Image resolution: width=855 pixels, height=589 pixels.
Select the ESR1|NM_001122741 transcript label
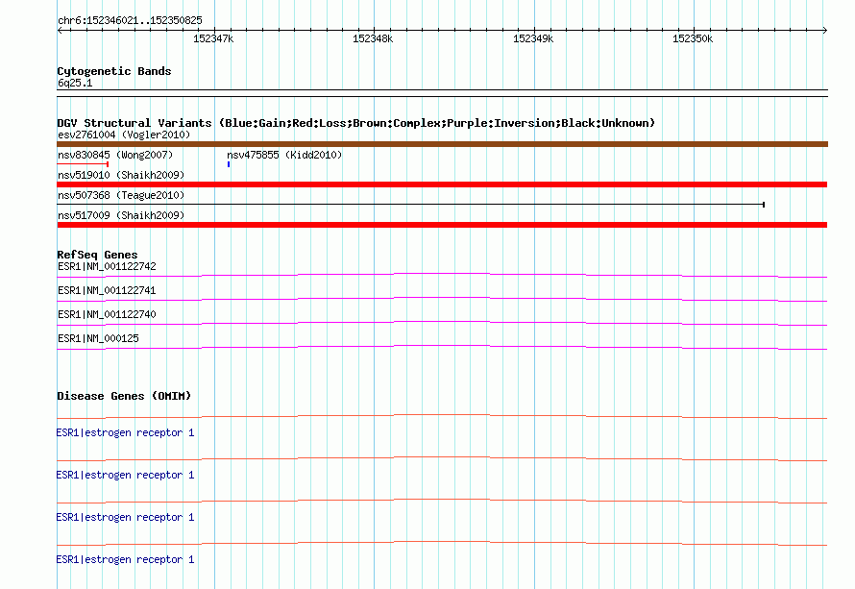pyautogui.click(x=107, y=290)
